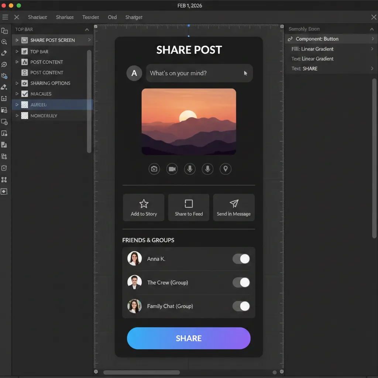Toggle the switch next to Anna K.
This screenshot has width=378, height=378.
pyautogui.click(x=241, y=259)
